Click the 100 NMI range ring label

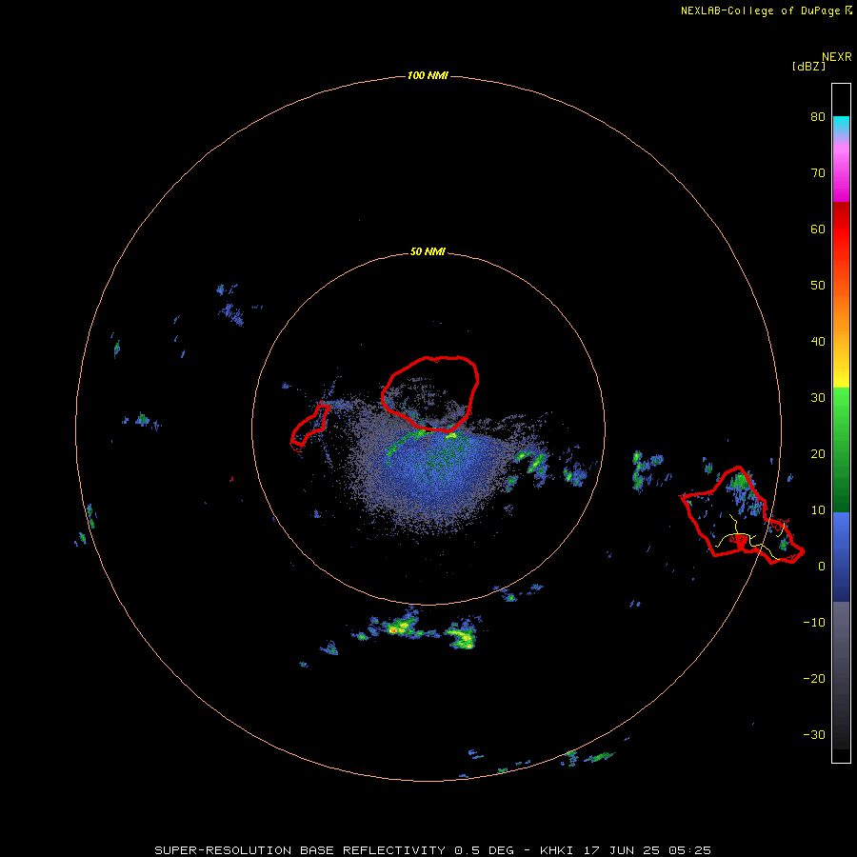pyautogui.click(x=428, y=75)
